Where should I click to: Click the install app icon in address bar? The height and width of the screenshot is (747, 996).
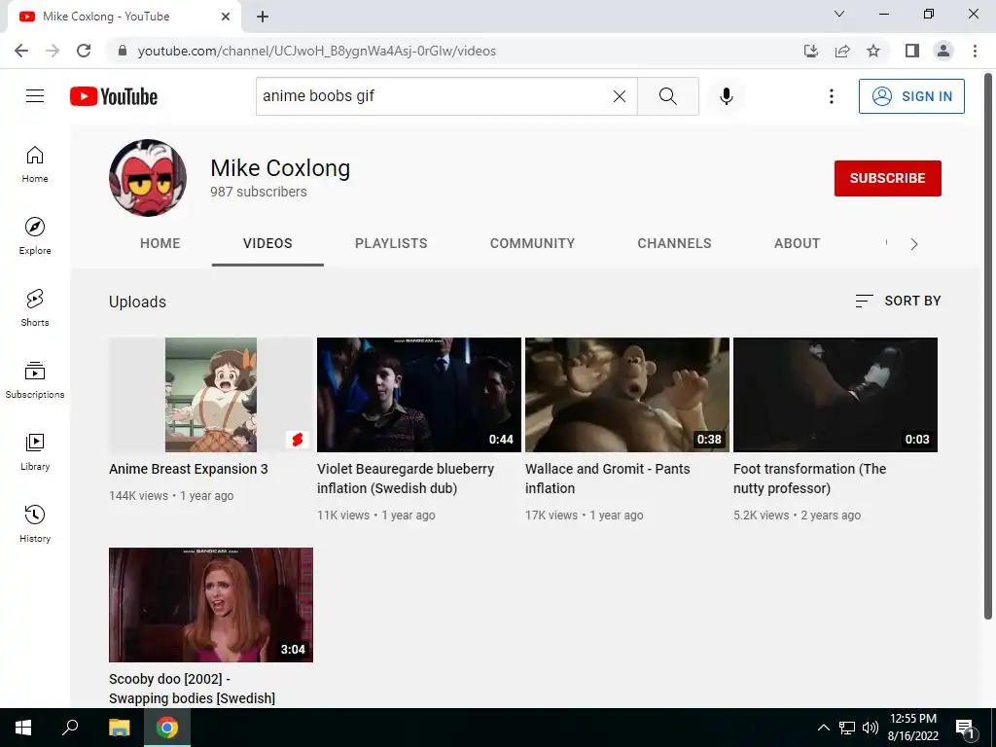[x=811, y=51]
